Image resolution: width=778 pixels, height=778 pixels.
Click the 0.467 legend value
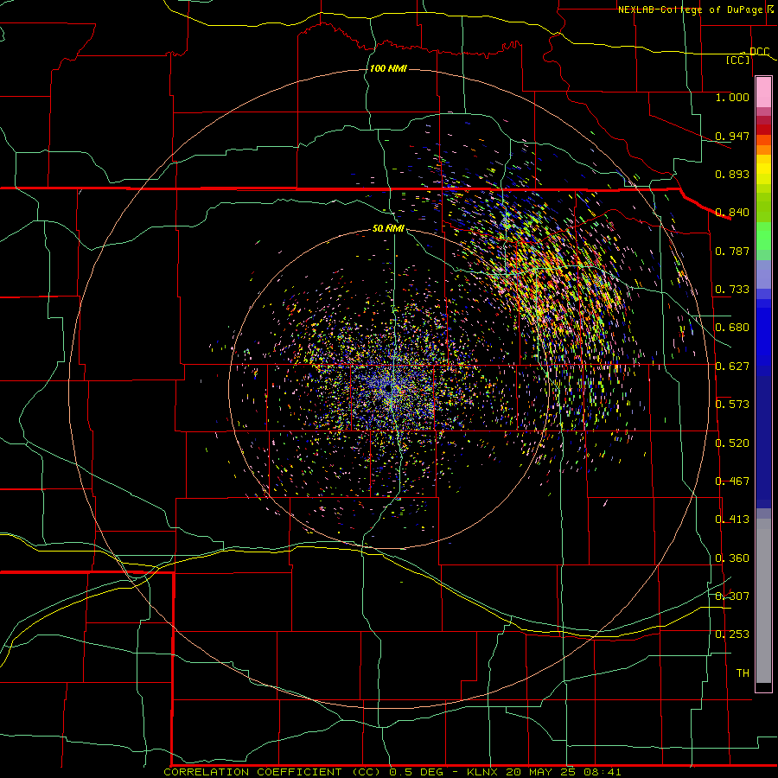[732, 481]
